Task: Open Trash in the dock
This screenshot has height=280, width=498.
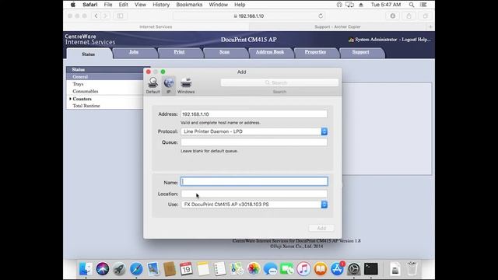Action: point(412,269)
